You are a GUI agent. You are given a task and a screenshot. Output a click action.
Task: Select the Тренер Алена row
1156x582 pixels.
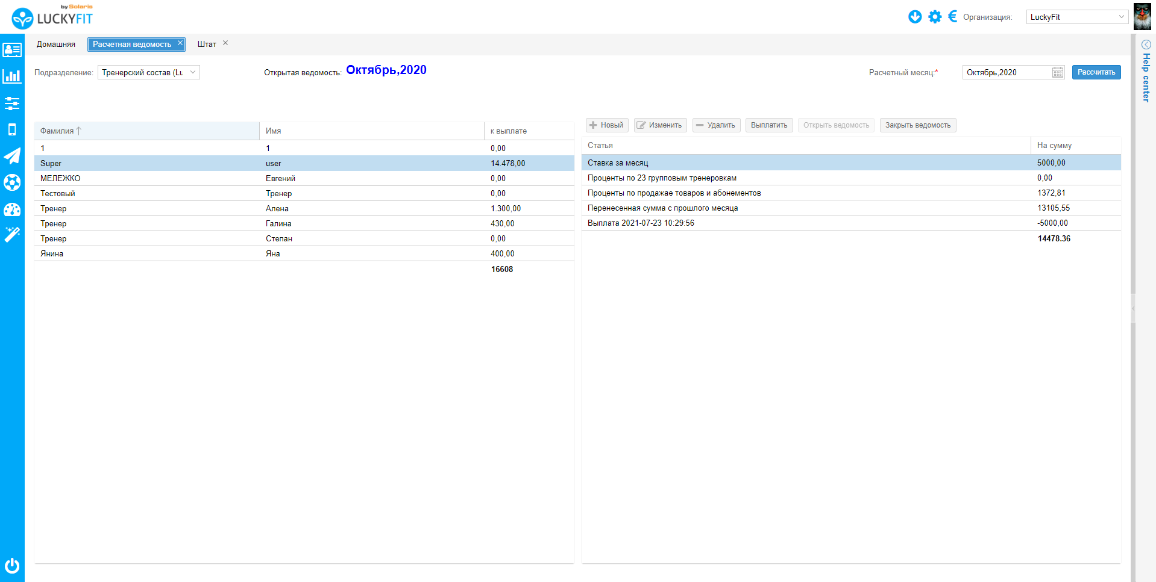304,208
